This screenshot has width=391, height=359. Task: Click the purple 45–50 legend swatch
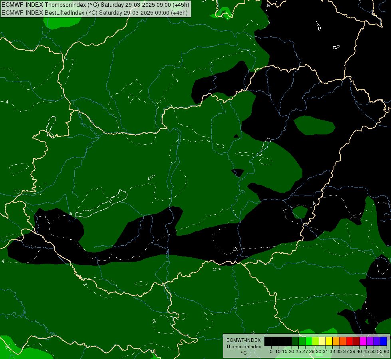[x=370, y=341]
